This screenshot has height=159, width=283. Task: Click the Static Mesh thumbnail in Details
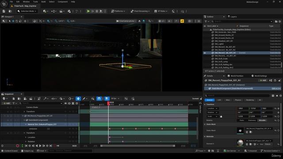pos(240,131)
